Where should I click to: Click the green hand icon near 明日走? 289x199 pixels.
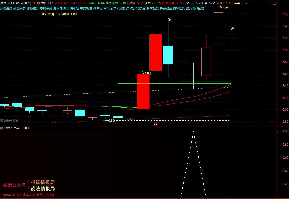(x=143, y=72)
